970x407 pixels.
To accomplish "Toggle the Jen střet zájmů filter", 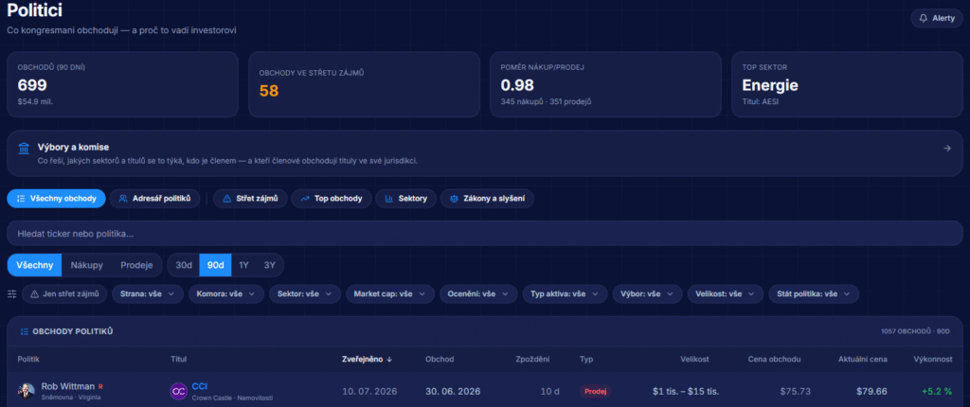I will point(65,293).
